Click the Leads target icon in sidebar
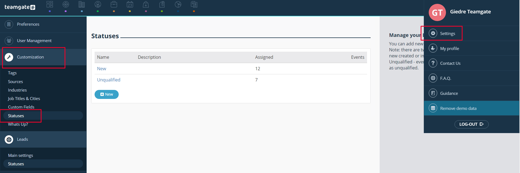The width and height of the screenshot is (520, 173). coord(9,139)
